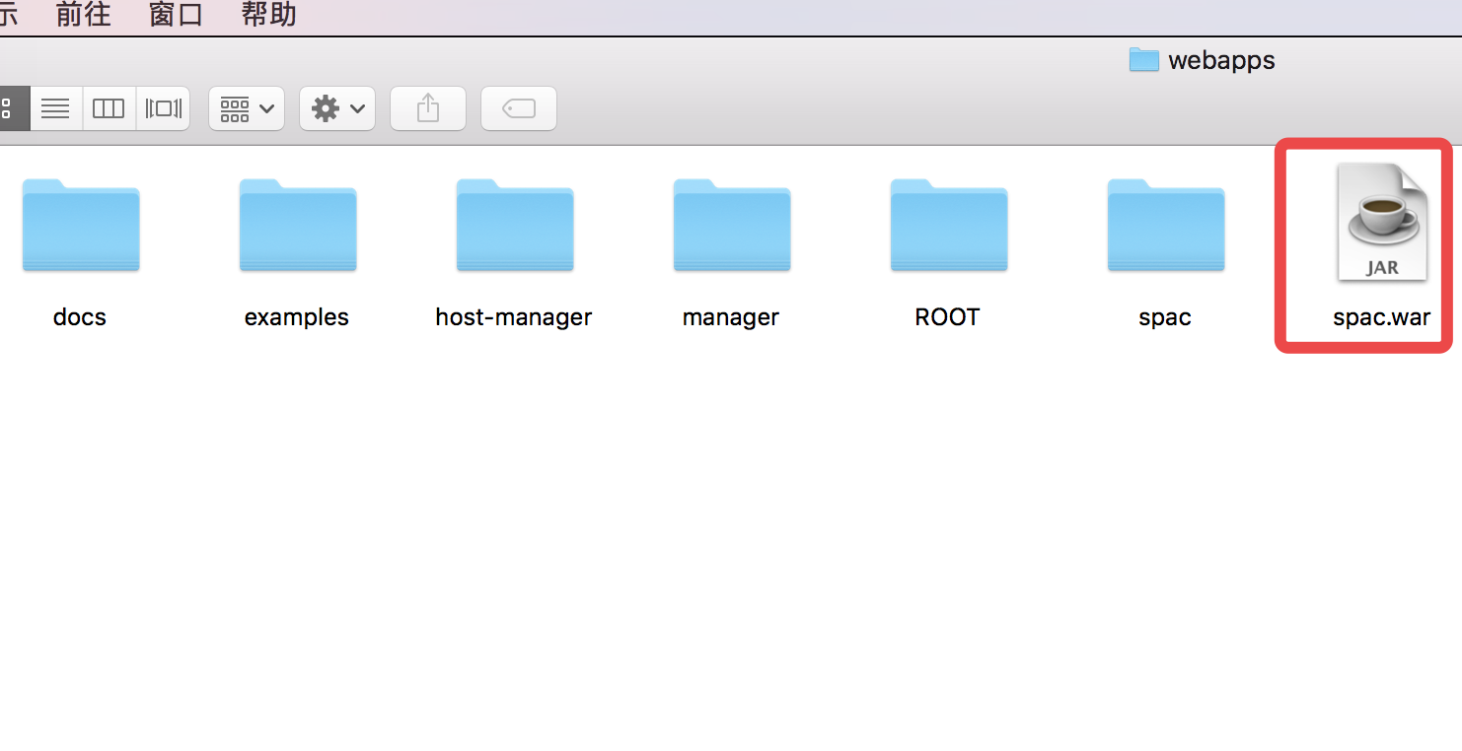Switch to list view
The height and width of the screenshot is (751, 1462).
point(55,108)
